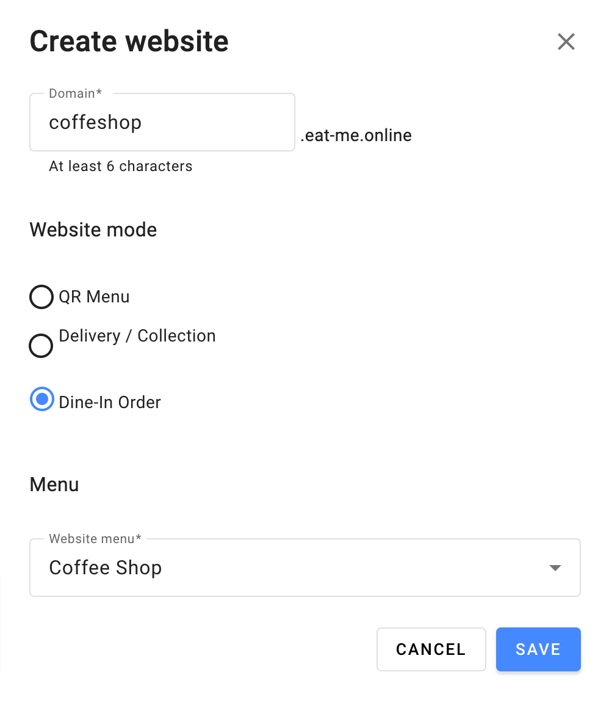This screenshot has height=705, width=609.
Task: Select the QR Menu radio button
Action: coord(41,298)
